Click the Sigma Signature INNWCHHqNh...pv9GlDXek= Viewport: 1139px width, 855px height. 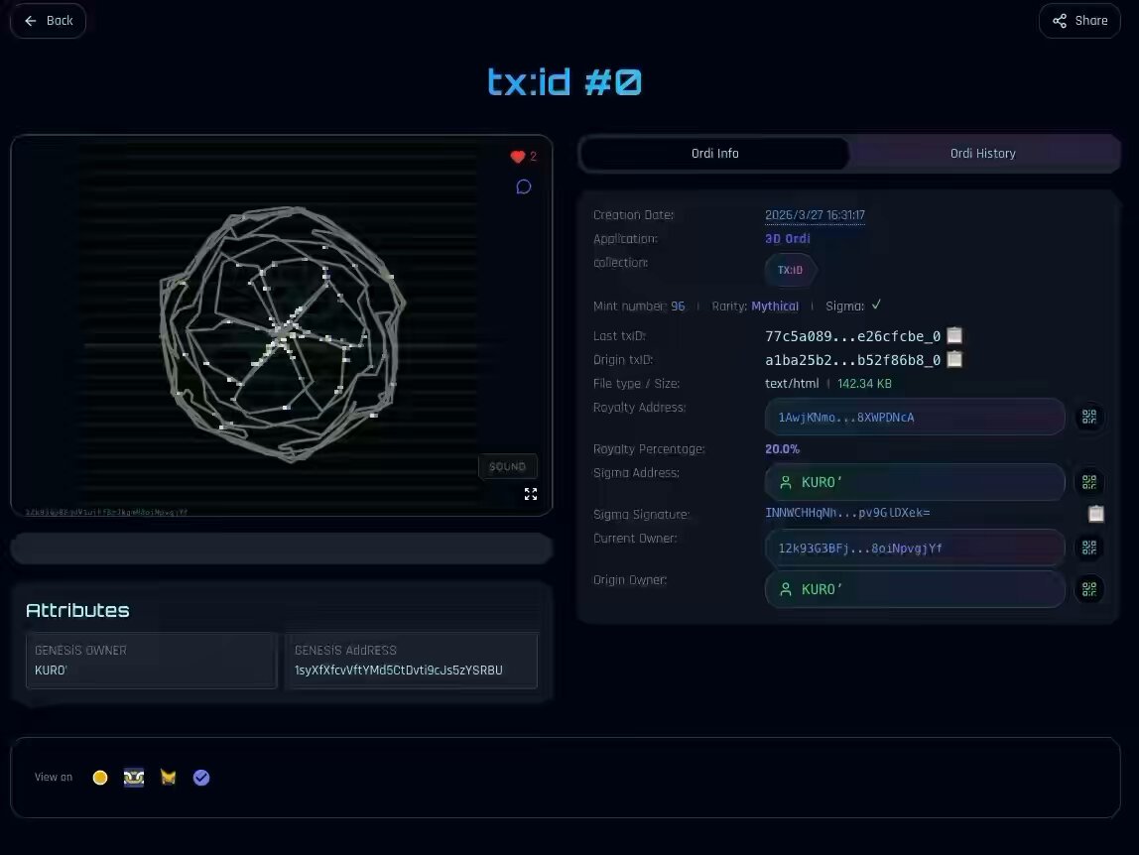point(847,513)
